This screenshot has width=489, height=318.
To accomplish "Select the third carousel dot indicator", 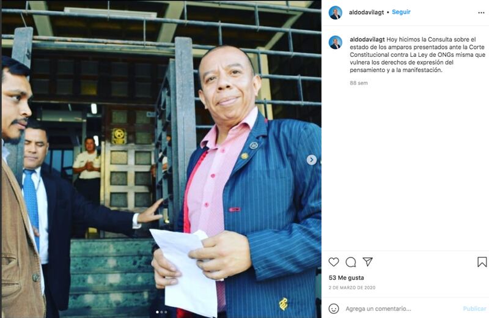I will coord(166,312).
